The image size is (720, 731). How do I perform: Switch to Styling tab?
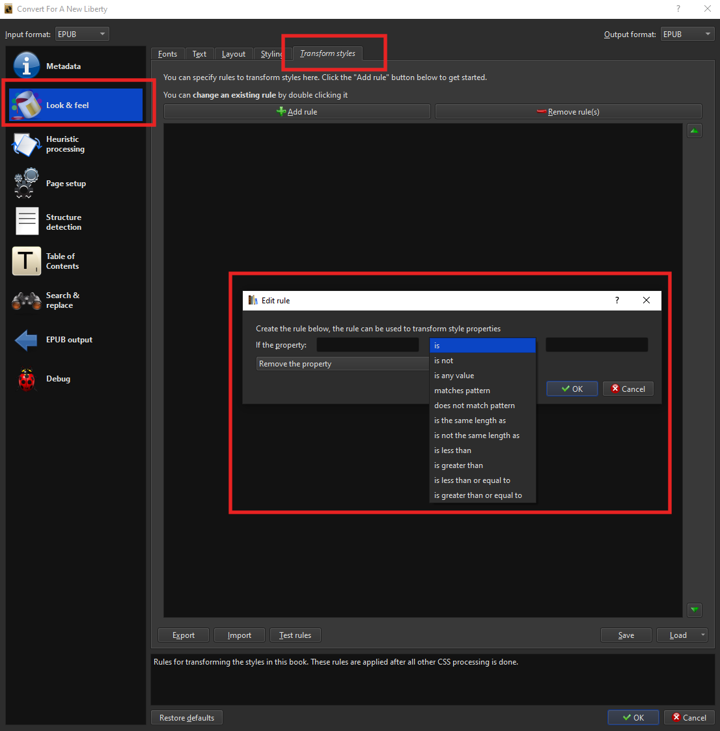click(271, 54)
